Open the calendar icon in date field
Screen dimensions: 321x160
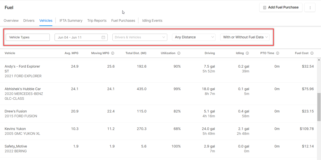point(103,37)
